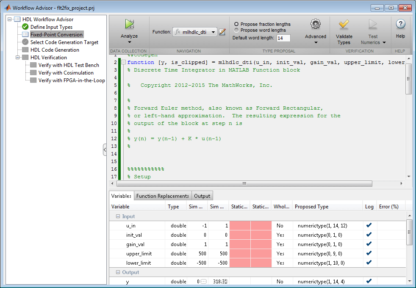Click the Test Numerics play icon
The image size is (416, 288).
373,24
